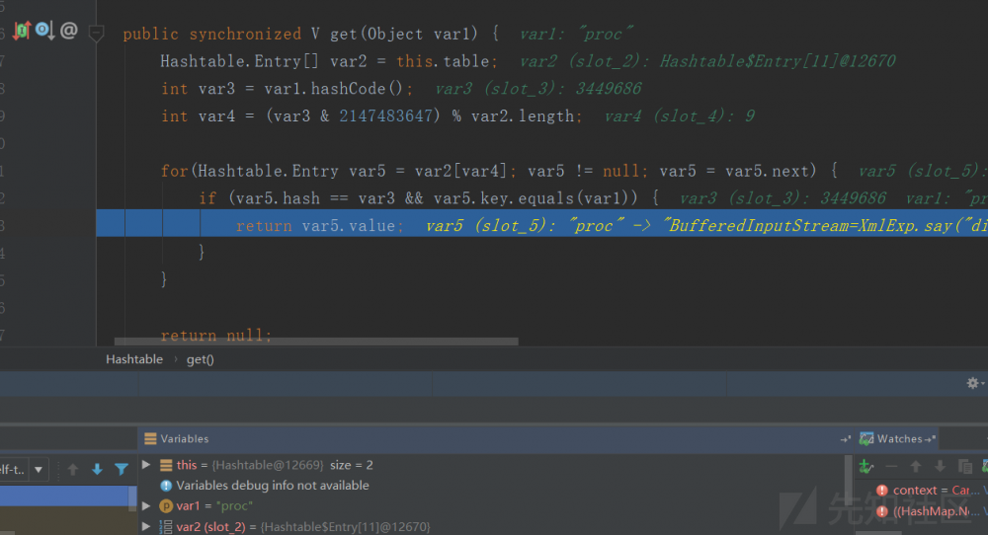Switch to the Watches tab
This screenshot has height=535, width=988.
tap(899, 438)
